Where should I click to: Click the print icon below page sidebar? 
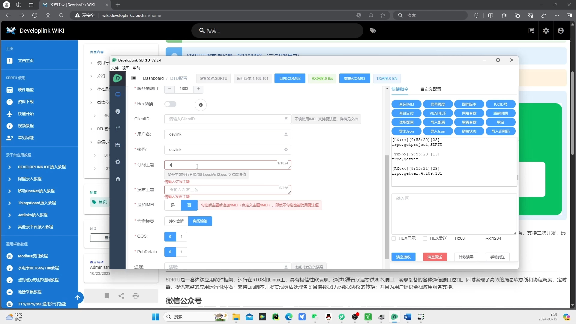pyautogui.click(x=136, y=296)
